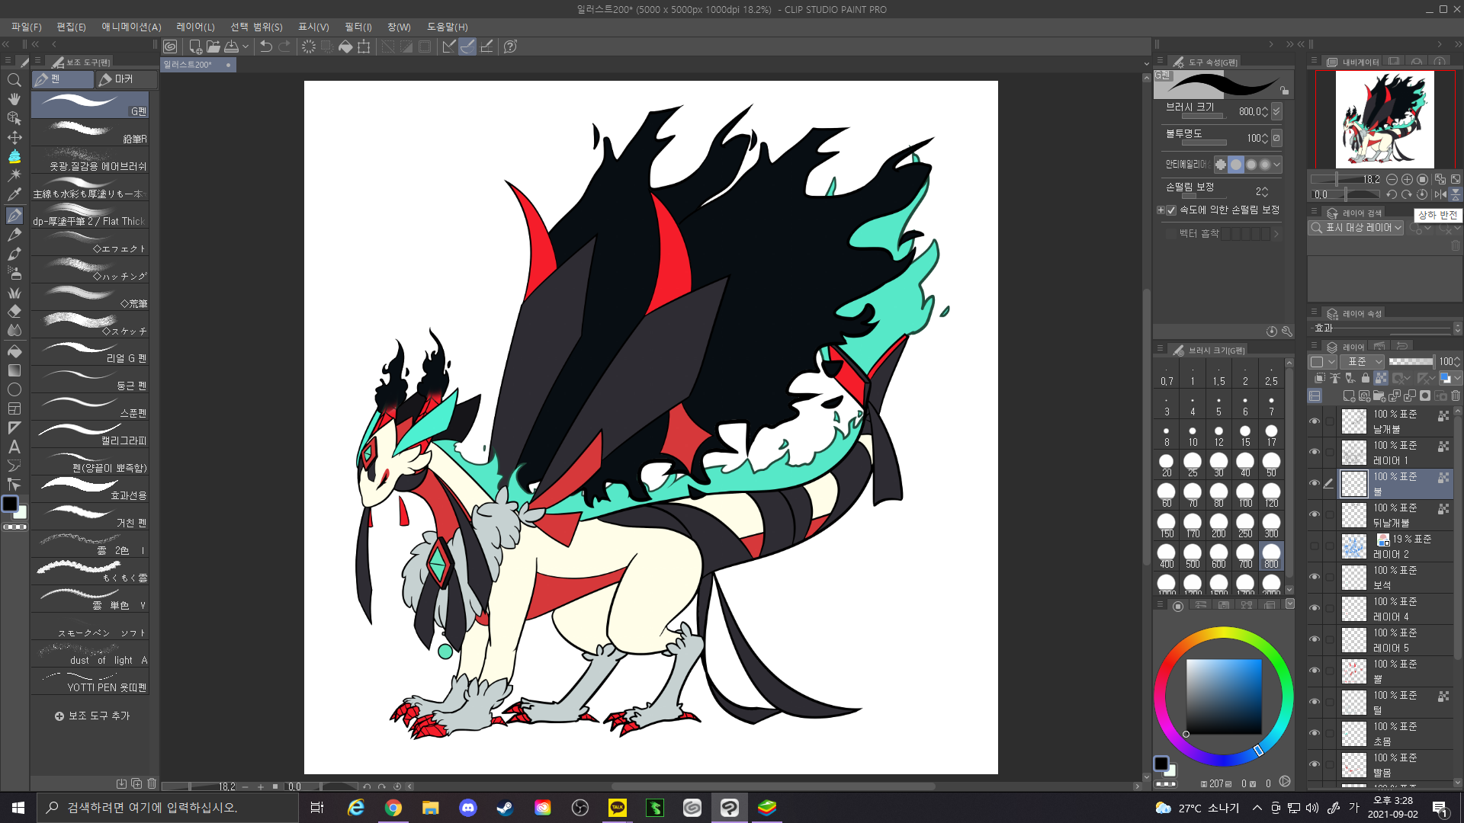Open the 레이어(L) menu

click(x=195, y=27)
